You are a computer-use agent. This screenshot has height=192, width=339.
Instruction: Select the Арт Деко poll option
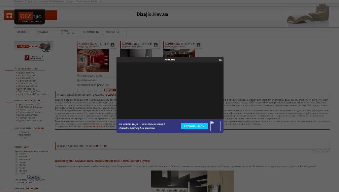click(16, 171)
